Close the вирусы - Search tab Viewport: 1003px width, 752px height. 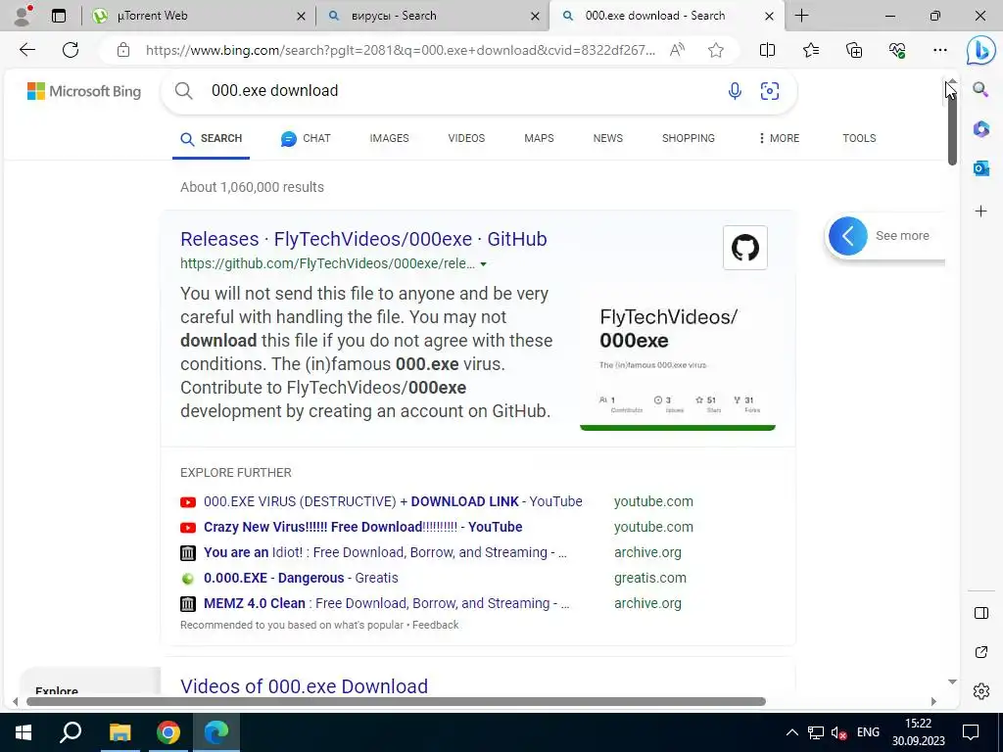535,17
